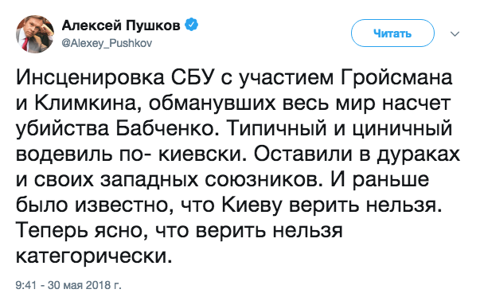Click the phrase циничный in the tweet
Viewport: 480px width, 301px height.
coord(402,129)
